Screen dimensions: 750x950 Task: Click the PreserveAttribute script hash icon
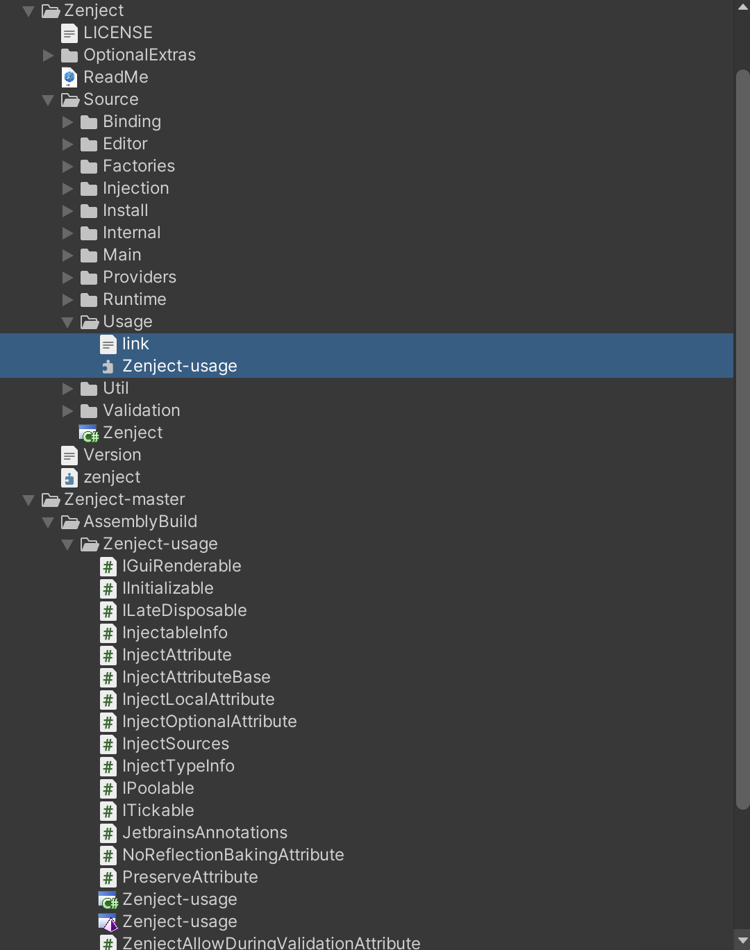point(108,878)
